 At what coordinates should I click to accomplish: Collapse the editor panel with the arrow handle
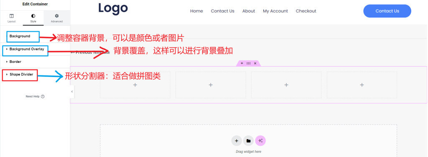point(72,92)
